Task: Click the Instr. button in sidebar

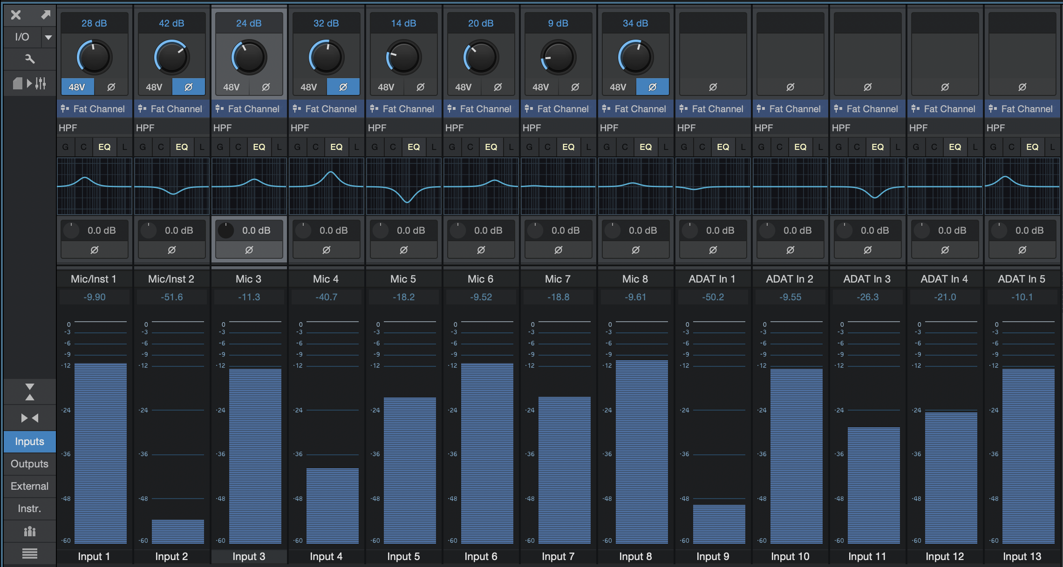Action: pos(29,508)
